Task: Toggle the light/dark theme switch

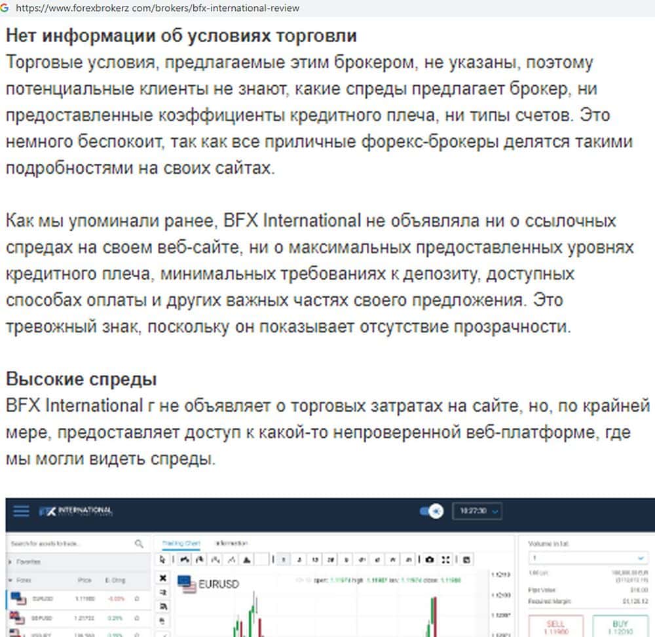Action: (x=432, y=511)
